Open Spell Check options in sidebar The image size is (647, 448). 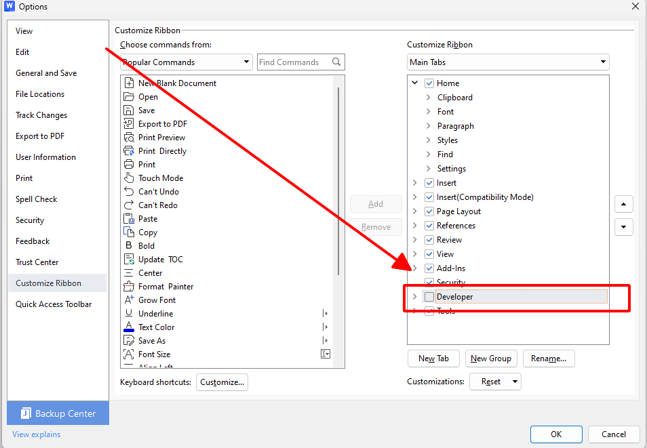point(37,199)
